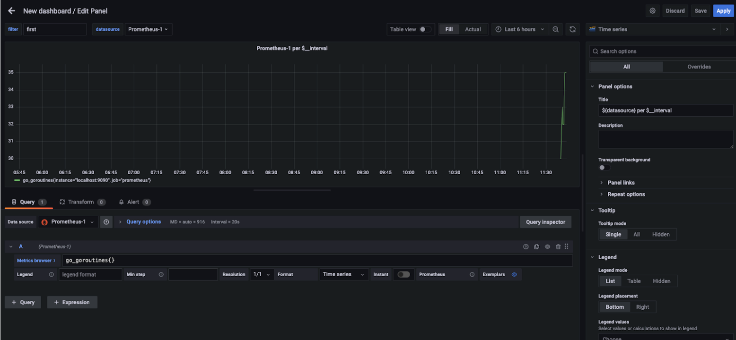Screen dimensions: 736x340
Task: Hide query A with eye icon
Action: (x=547, y=246)
